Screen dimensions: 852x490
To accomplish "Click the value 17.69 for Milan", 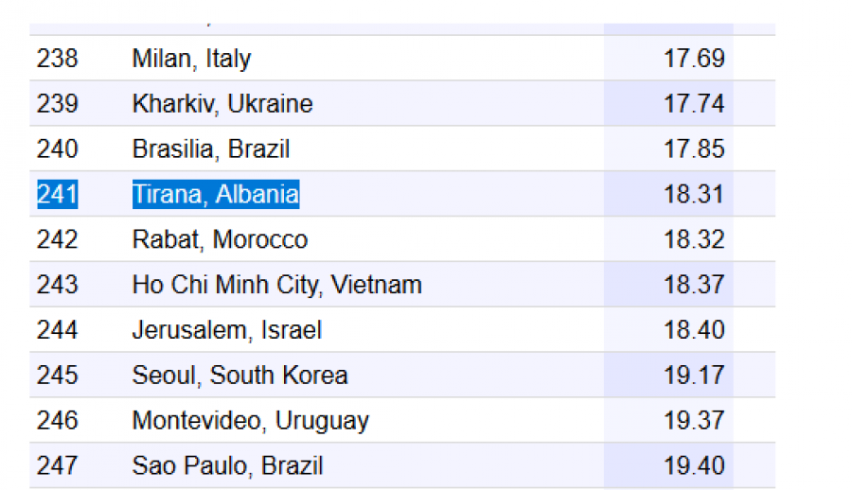I will coord(694,59).
